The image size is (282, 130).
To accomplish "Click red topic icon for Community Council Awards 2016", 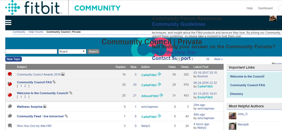I will 10,74.
